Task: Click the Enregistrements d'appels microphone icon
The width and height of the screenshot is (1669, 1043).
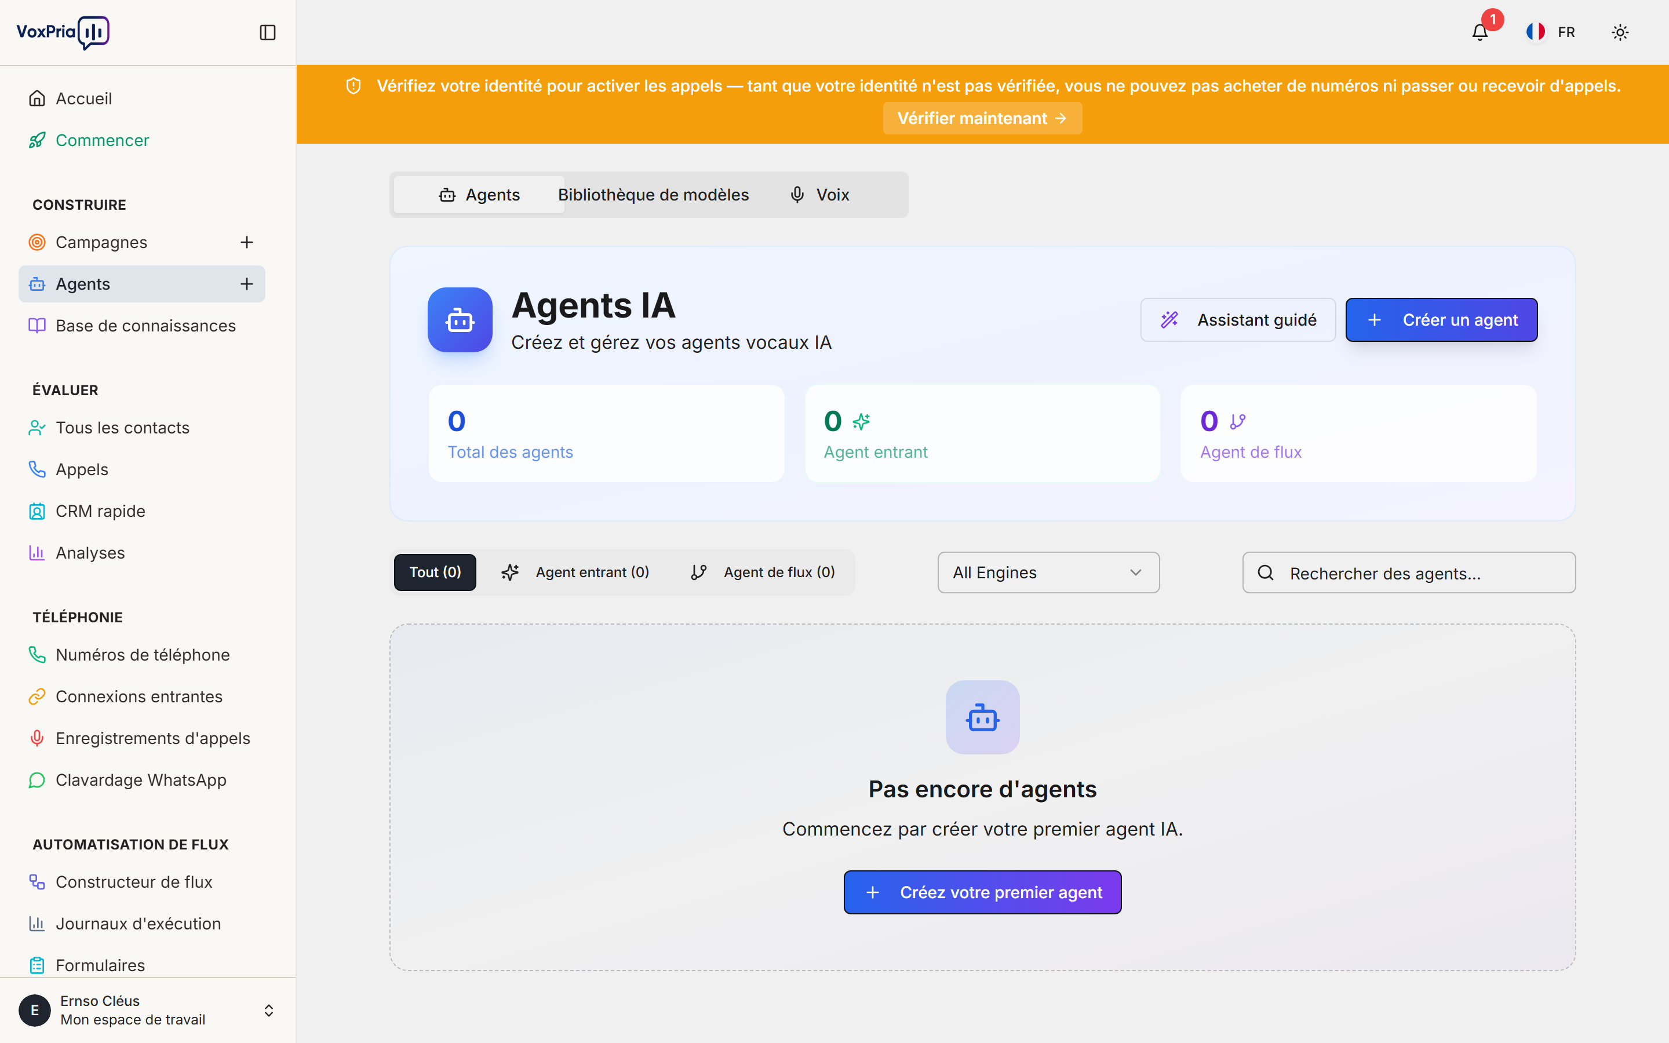Action: 37,738
